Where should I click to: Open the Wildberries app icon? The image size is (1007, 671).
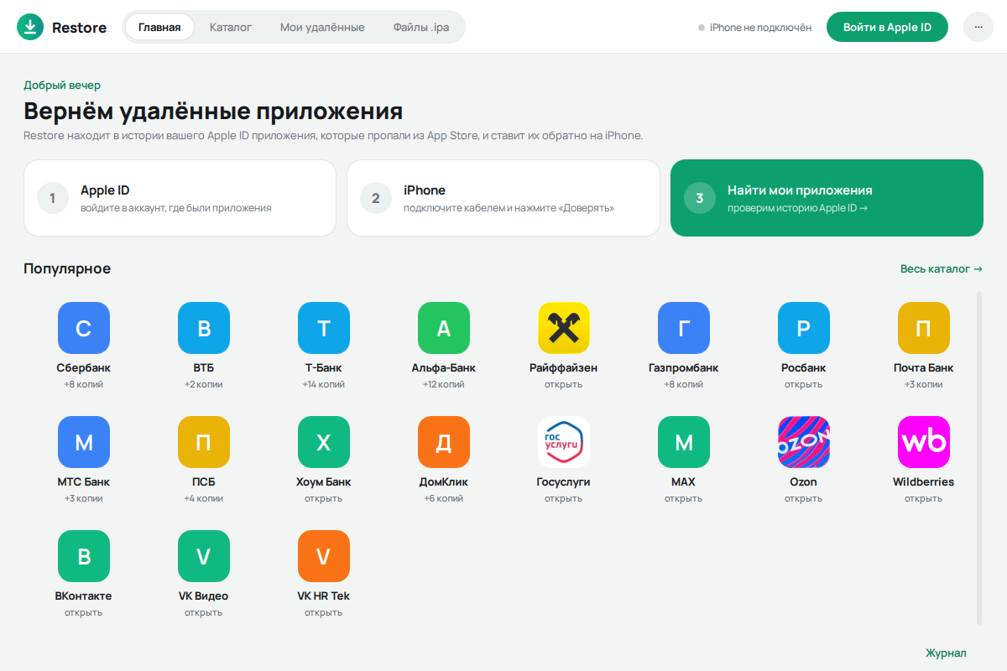[924, 442]
